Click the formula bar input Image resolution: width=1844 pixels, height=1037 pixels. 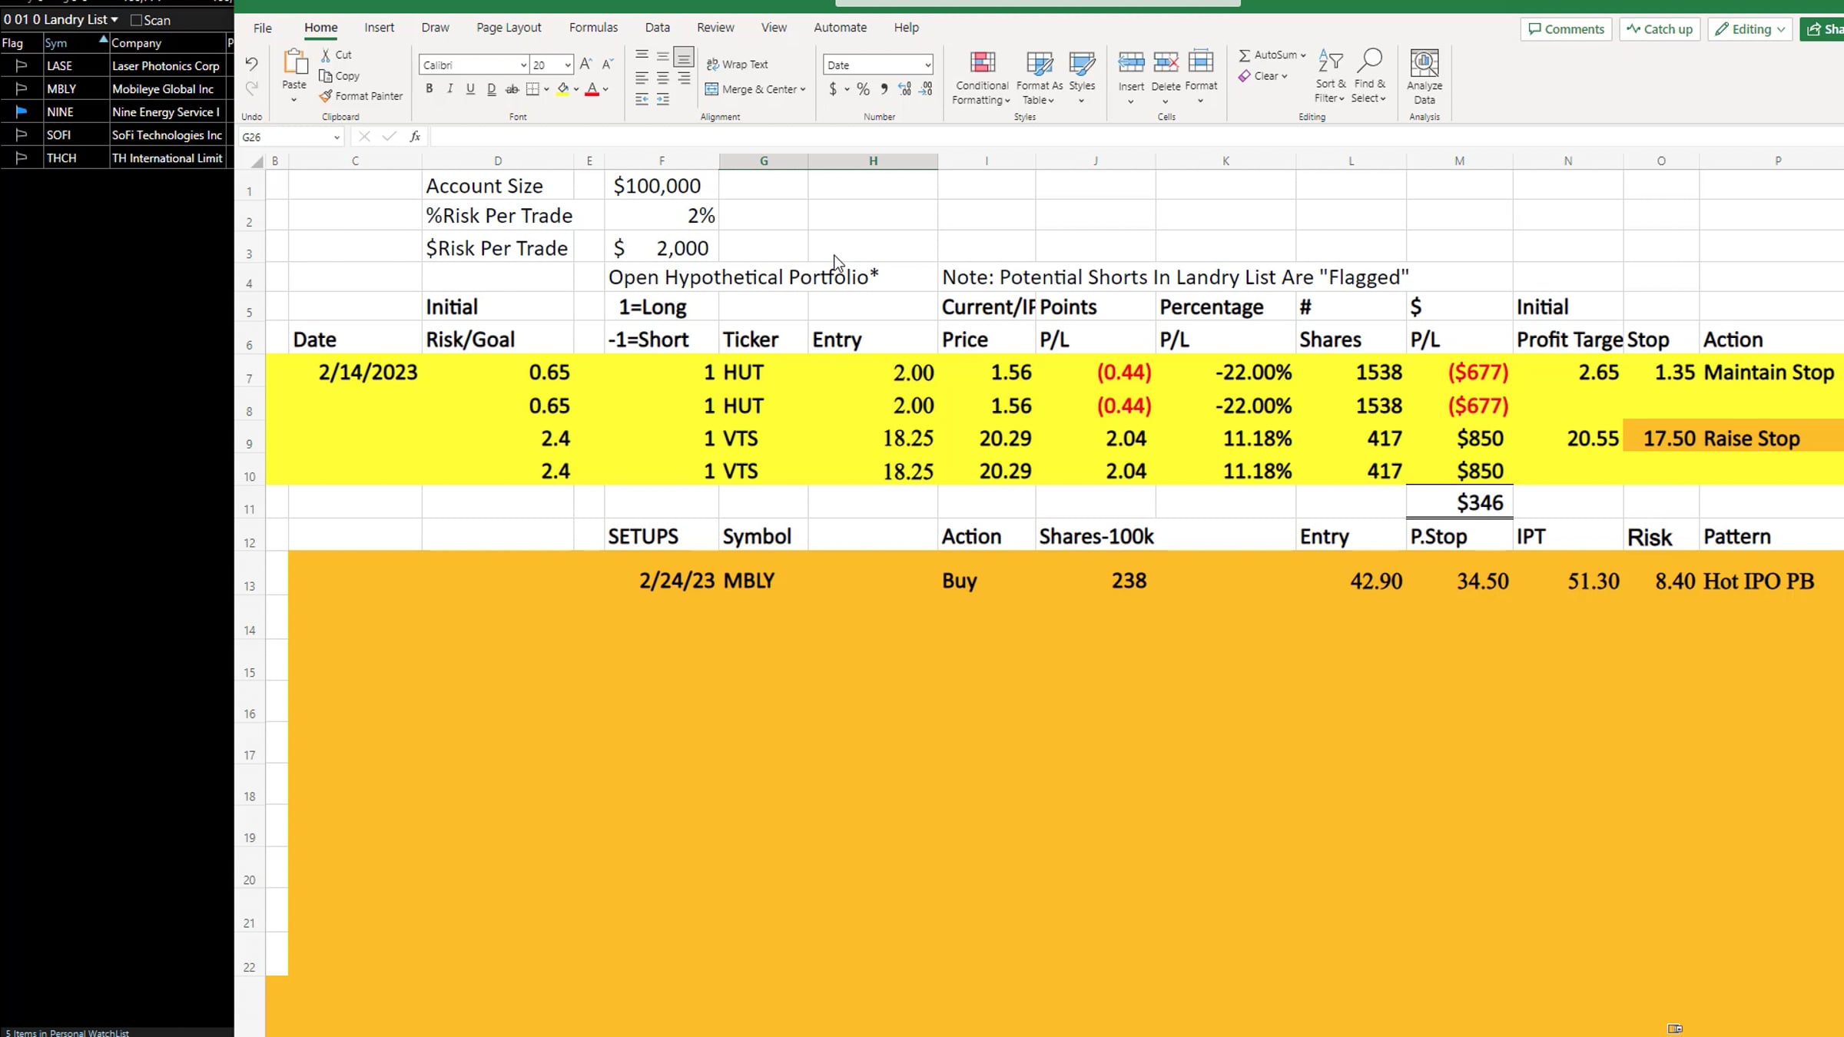1136,137
